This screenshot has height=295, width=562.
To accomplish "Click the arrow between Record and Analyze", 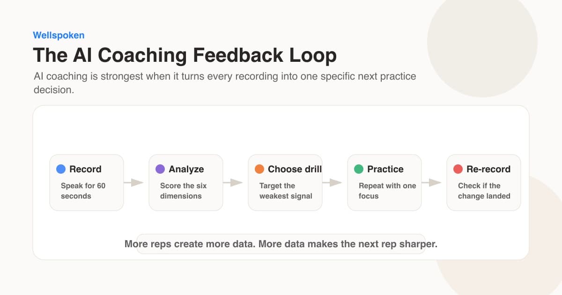I will (134, 183).
